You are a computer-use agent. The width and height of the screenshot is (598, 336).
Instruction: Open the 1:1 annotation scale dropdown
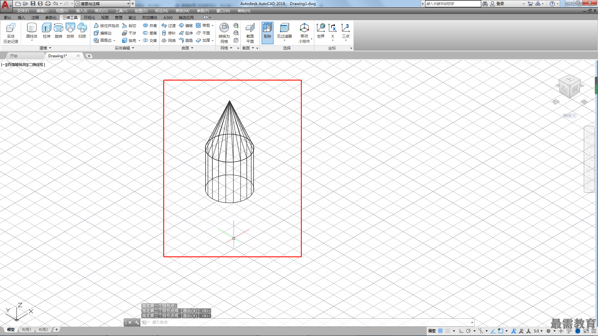(x=538, y=331)
